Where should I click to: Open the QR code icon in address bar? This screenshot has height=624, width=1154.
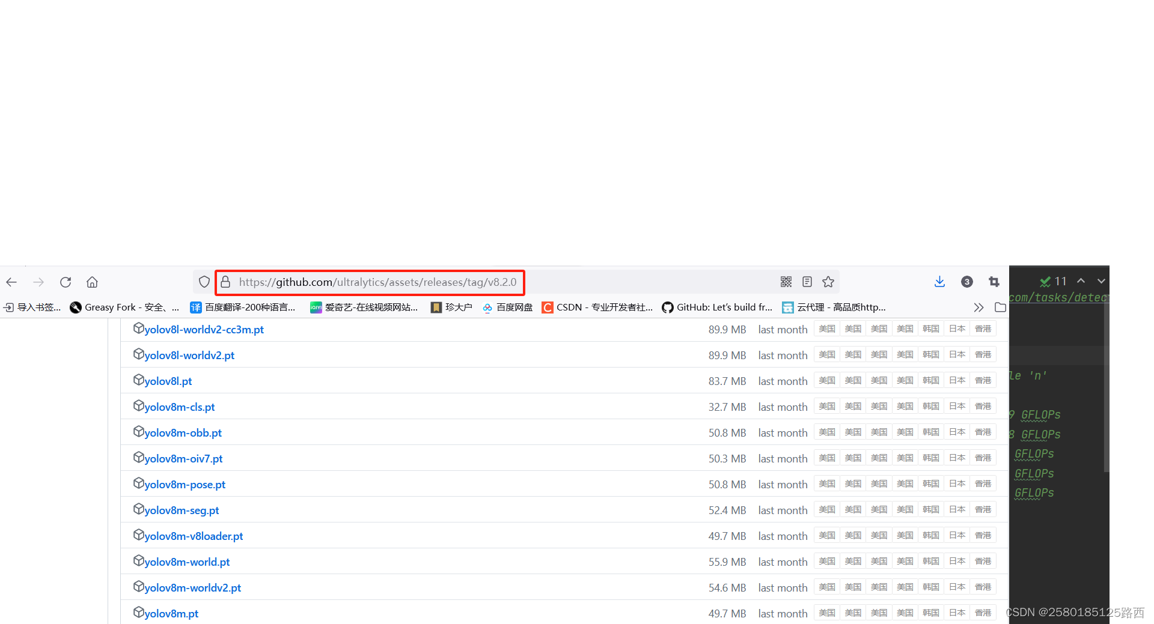point(786,282)
